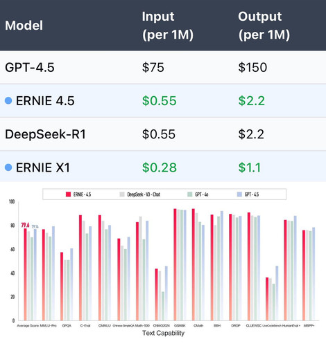Viewport: 326px width, 346px height.
Task: Click the green "$0.55" price for ERNIE 4.5
Action: point(160,101)
